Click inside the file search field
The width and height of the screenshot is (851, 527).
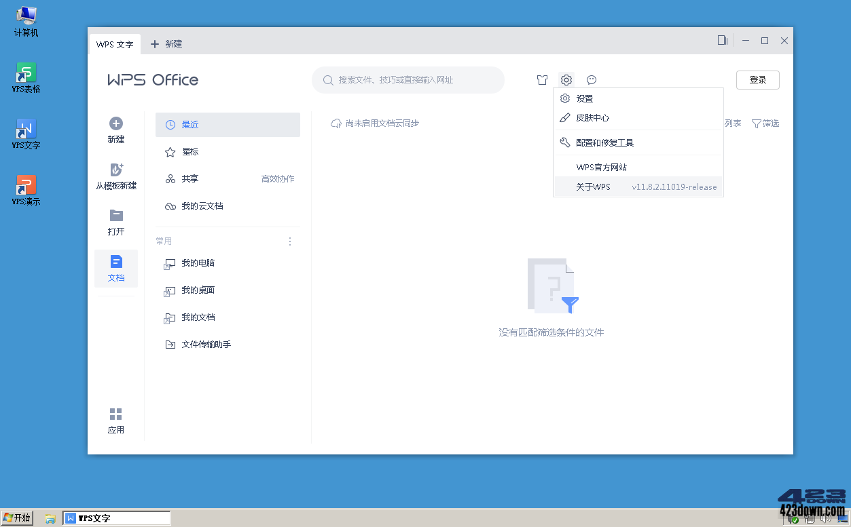[x=408, y=79]
